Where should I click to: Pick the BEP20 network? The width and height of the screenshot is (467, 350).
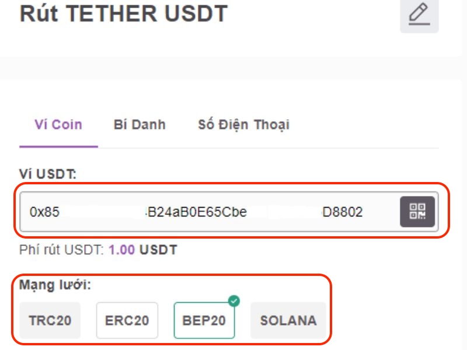click(x=204, y=320)
